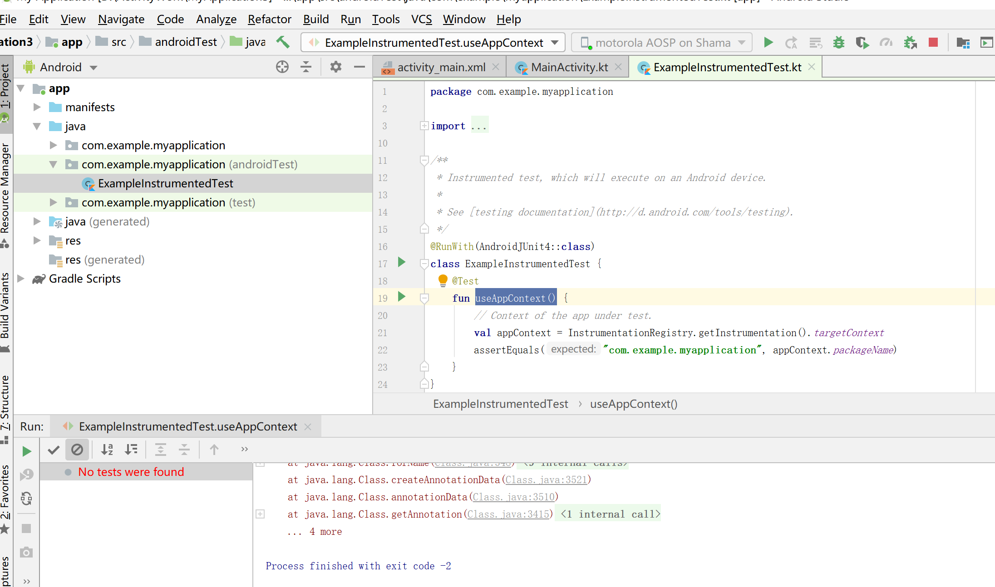Collapse all test results icon
Viewport: 995px width, 587px height.
pos(184,450)
